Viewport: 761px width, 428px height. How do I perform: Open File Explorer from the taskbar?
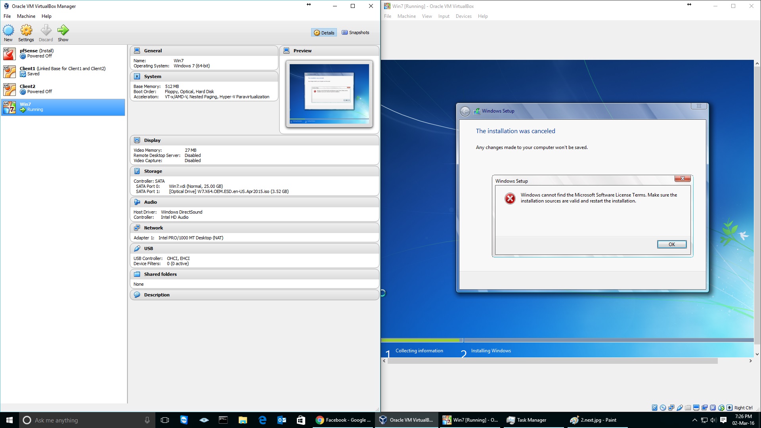pos(243,420)
